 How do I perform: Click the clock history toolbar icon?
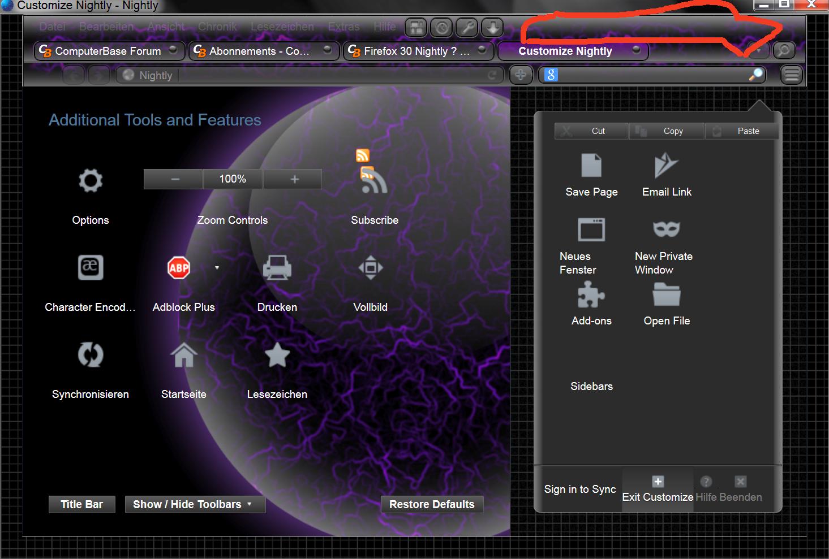pyautogui.click(x=442, y=27)
